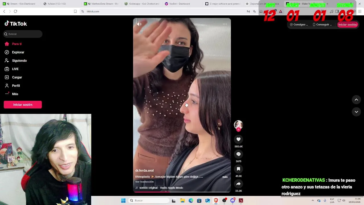
Task: Click top-right Iniciar sesión button
Action: 347,24
